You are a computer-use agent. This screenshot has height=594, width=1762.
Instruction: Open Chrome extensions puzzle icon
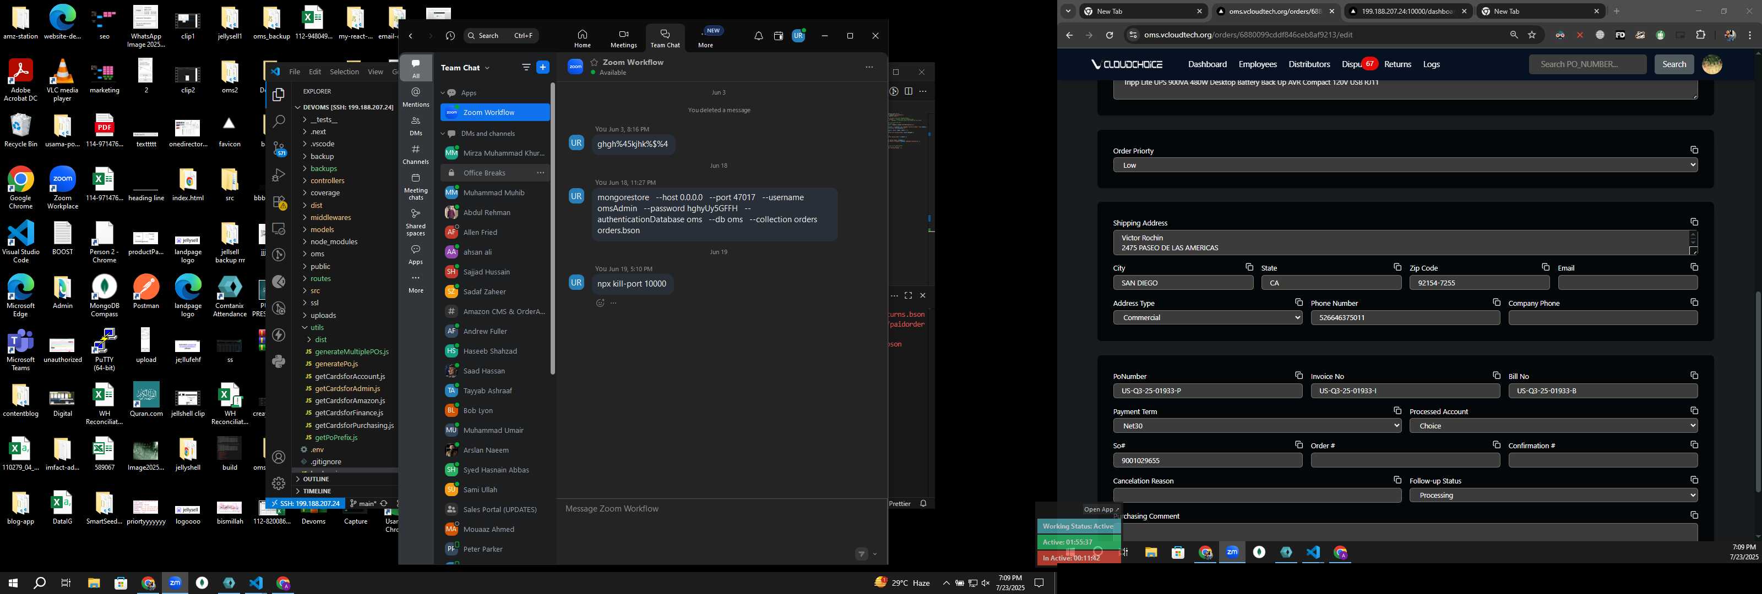point(1700,35)
